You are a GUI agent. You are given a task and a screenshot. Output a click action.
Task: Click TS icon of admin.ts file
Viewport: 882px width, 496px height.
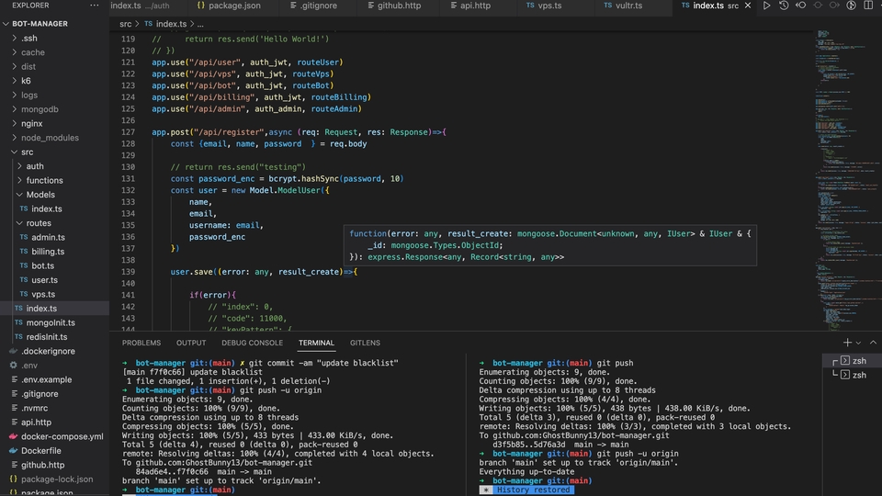coord(24,237)
